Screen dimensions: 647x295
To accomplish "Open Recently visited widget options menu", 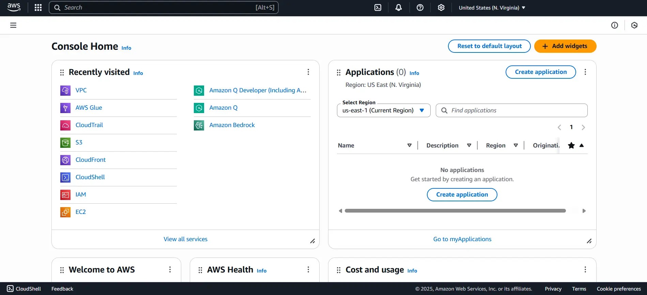I will [308, 72].
